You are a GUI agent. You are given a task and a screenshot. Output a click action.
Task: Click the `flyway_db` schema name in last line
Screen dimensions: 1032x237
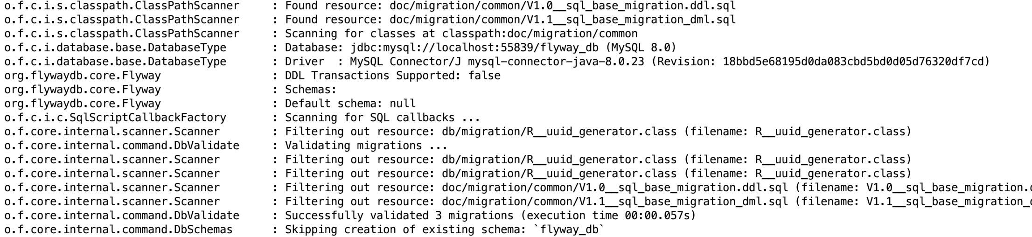click(x=568, y=230)
